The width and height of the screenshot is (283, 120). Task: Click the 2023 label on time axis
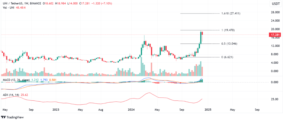(x=56, y=109)
